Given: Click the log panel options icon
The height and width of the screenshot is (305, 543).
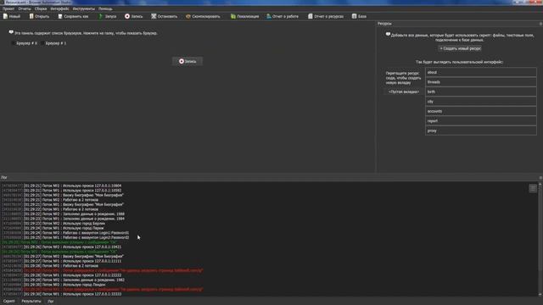Looking at the screenshot, I should tap(533, 188).
